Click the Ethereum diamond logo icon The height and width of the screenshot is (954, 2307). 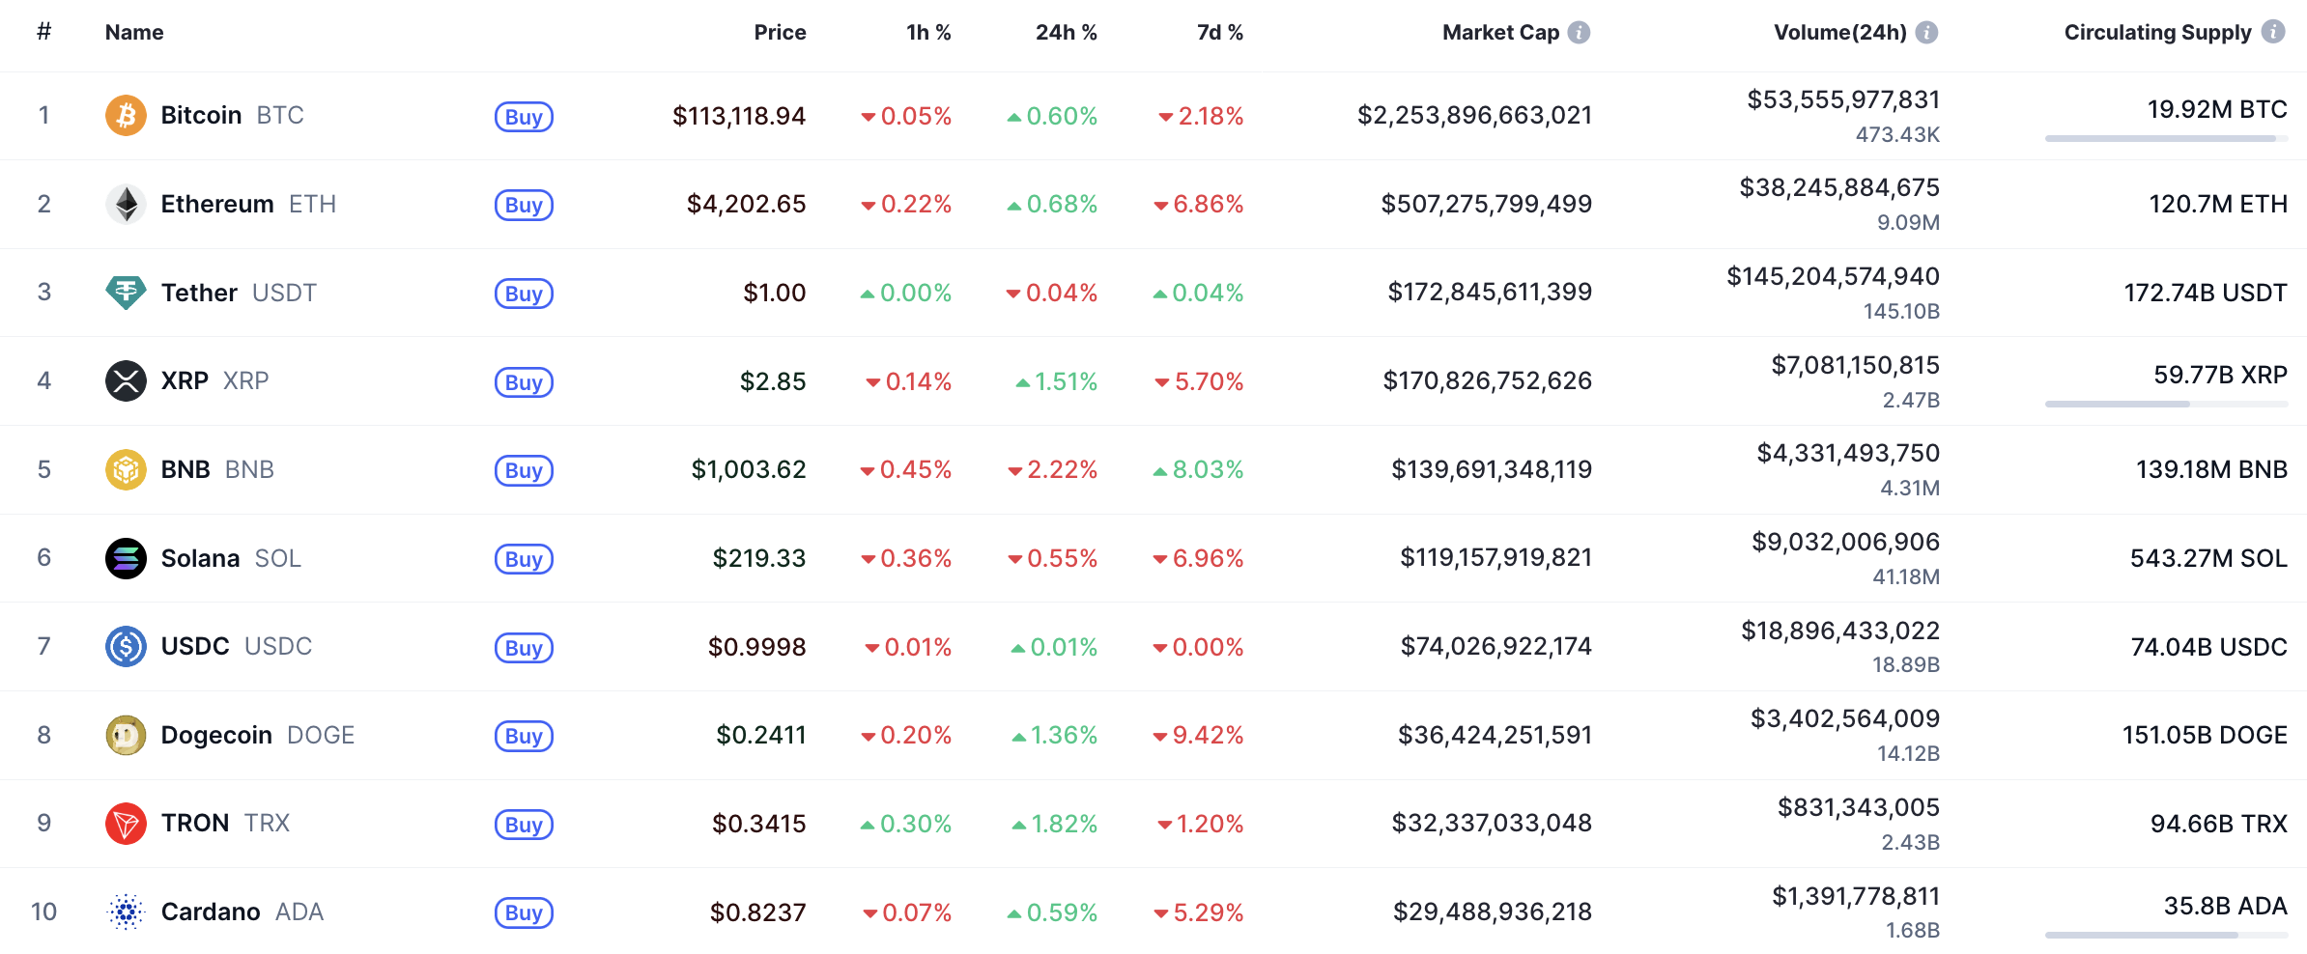(x=126, y=204)
